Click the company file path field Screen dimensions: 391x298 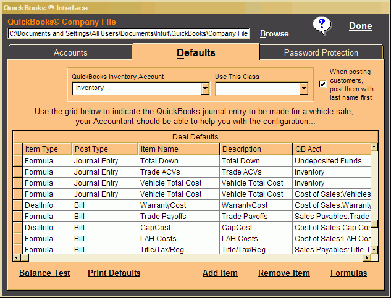click(x=128, y=34)
